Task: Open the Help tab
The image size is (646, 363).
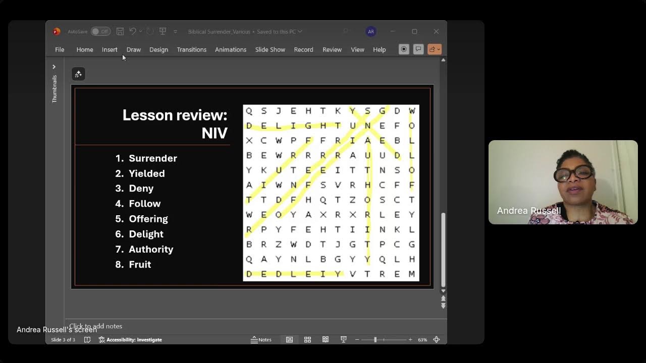Action: (x=380, y=49)
